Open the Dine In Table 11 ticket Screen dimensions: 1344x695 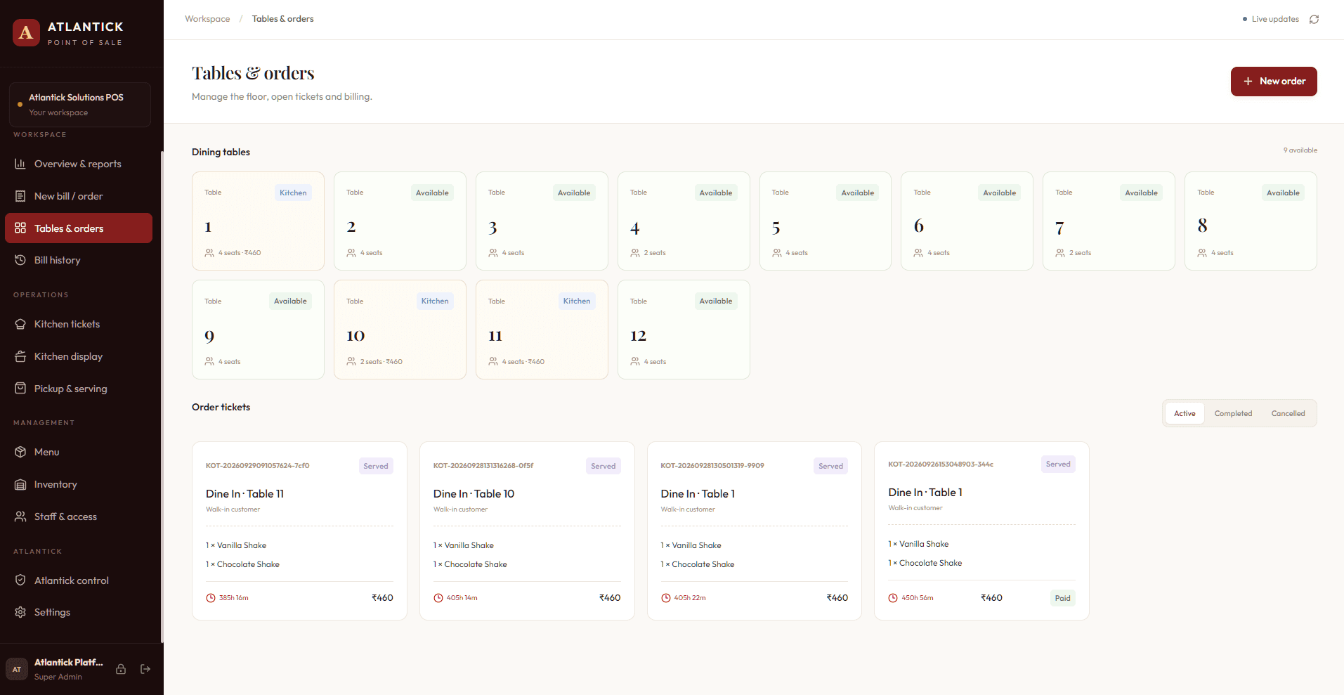[x=299, y=531]
